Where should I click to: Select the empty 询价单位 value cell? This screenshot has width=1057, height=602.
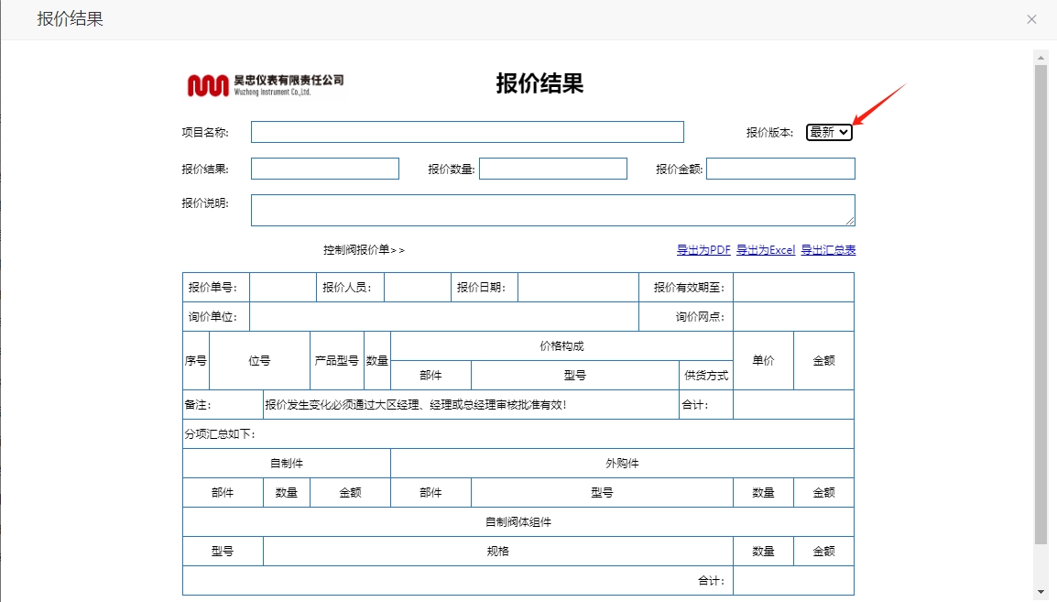point(443,317)
